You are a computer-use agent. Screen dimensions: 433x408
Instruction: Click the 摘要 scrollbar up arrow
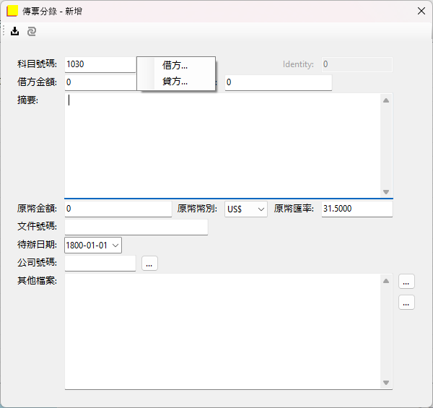(386, 100)
